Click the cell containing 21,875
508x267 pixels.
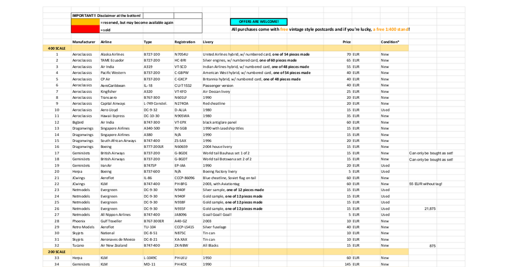click(x=430, y=209)
